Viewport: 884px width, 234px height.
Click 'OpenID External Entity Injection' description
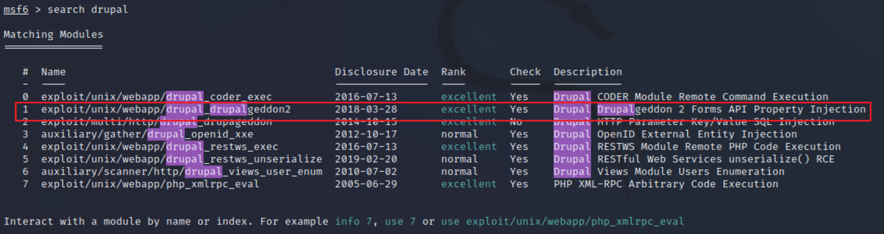click(697, 134)
